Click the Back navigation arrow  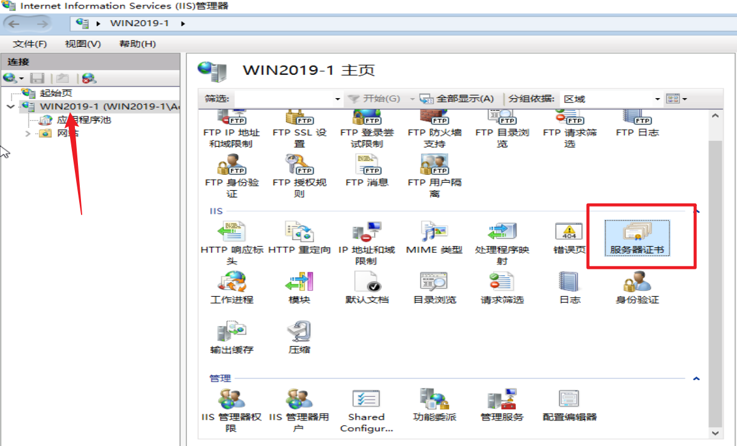point(15,24)
